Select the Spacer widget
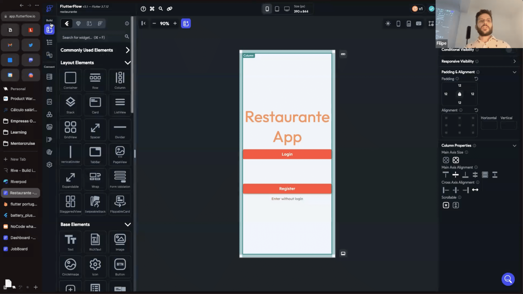This screenshot has width=523, height=294. click(95, 130)
